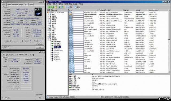Viewport: 171px width, 101px height.
Task: Click the Security (安全性) tree icon
Action: tap(50, 34)
